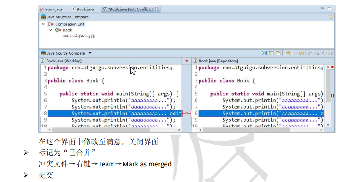Click greyed Copy Current Change left-to-right icon
The height and width of the screenshot is (182, 344).
click(x=294, y=53)
